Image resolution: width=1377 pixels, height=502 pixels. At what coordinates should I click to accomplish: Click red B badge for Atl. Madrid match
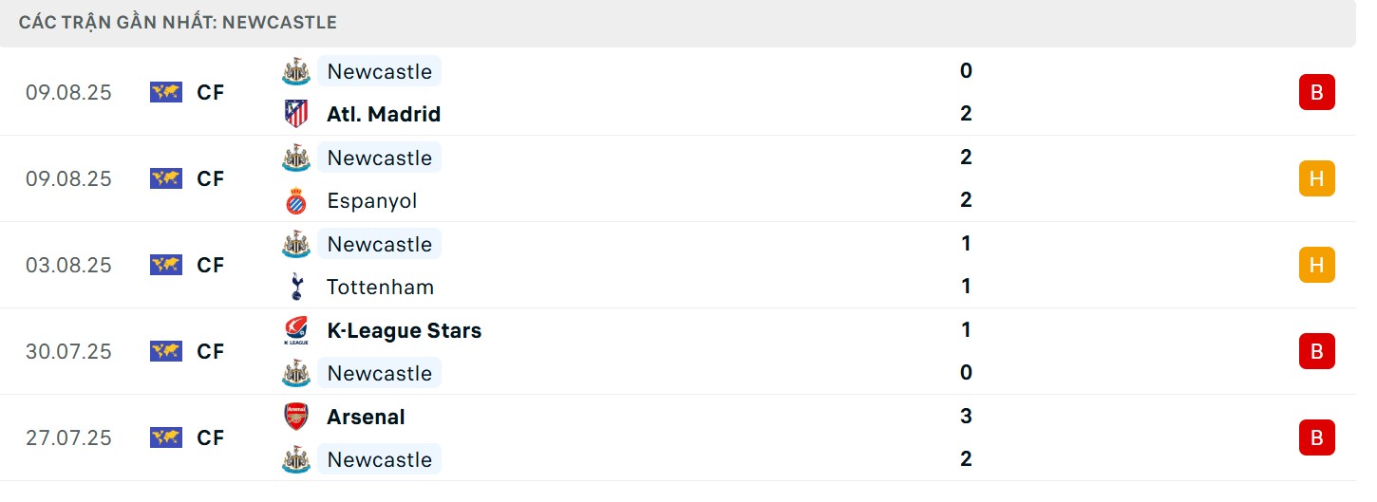click(1316, 92)
